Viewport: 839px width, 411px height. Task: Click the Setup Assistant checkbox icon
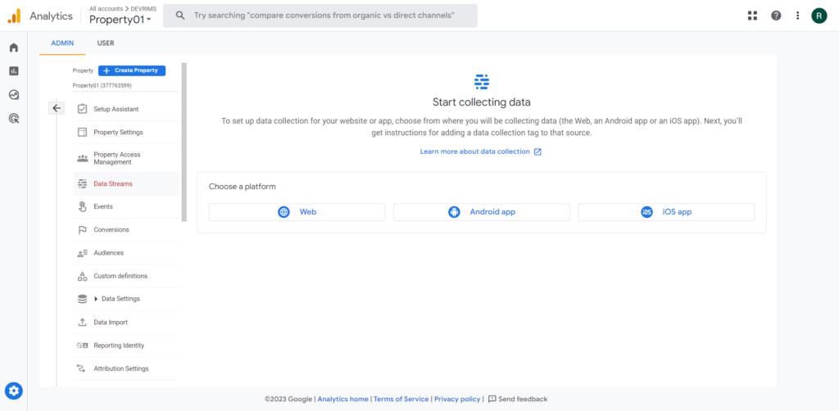coord(83,109)
